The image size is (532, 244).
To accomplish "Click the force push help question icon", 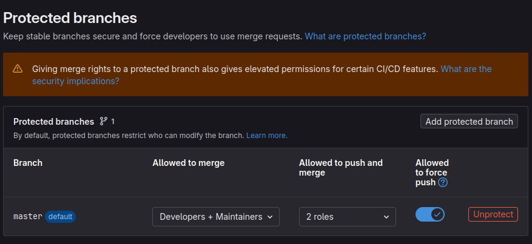I will pos(443,183).
